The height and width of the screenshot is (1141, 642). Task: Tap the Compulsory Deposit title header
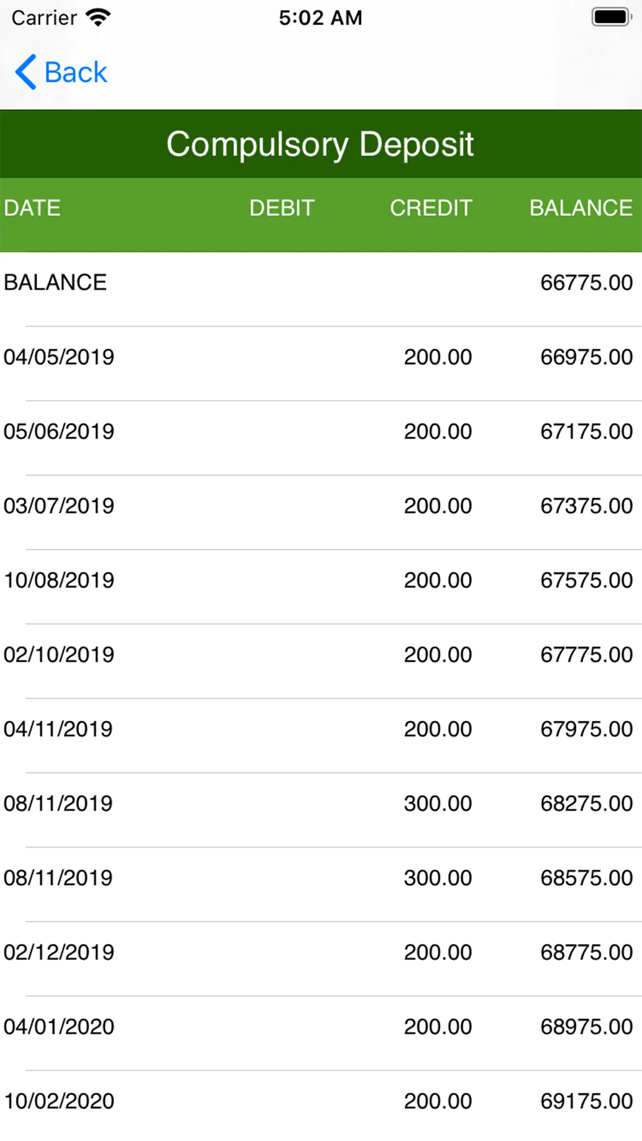click(320, 144)
